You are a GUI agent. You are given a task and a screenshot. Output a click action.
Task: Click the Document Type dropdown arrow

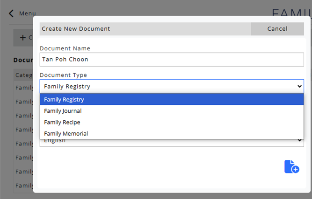299,86
